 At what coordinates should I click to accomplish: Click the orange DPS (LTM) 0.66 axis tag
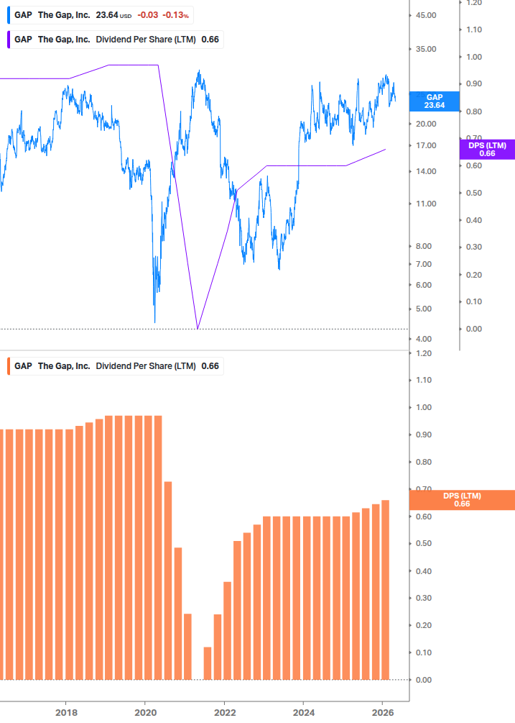click(462, 500)
